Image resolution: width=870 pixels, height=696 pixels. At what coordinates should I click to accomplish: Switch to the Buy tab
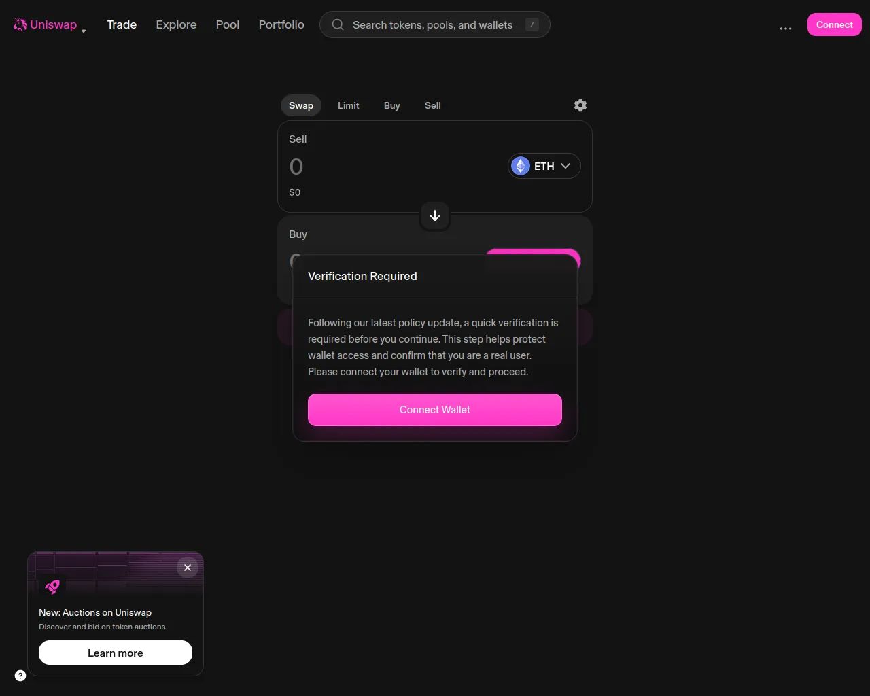(391, 105)
